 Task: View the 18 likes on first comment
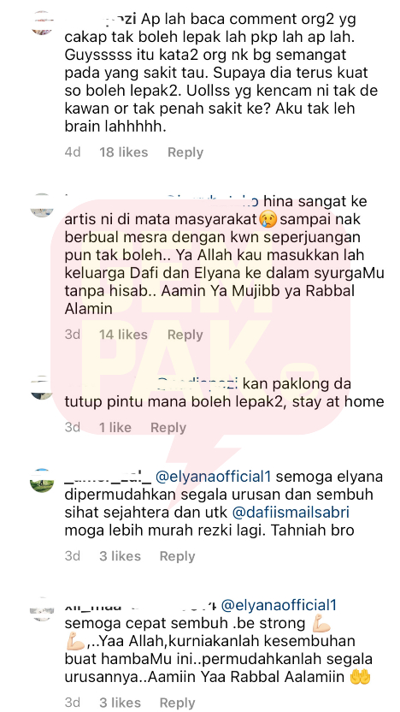[123, 152]
